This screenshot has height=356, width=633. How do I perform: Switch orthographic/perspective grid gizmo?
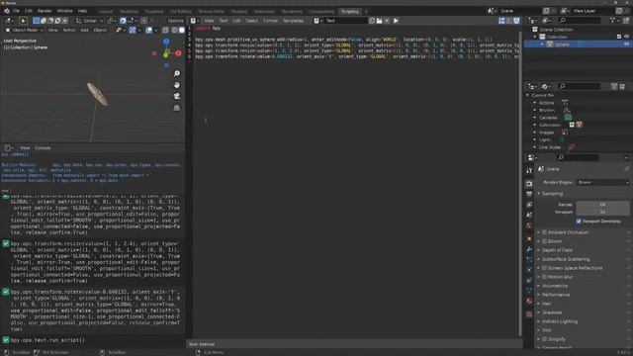point(177,108)
